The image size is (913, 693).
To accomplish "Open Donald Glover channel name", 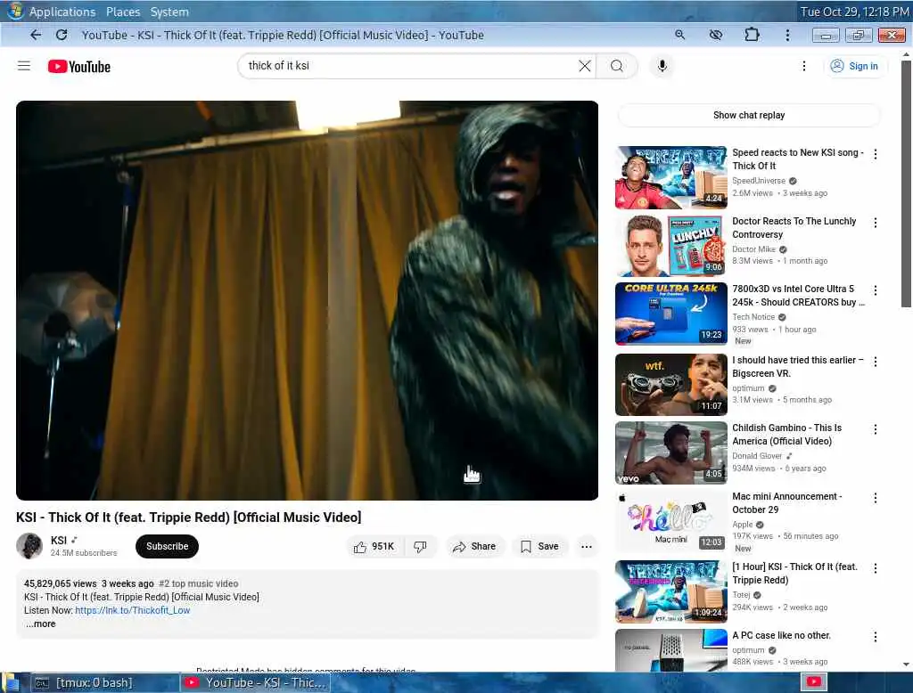I will pyautogui.click(x=757, y=456).
